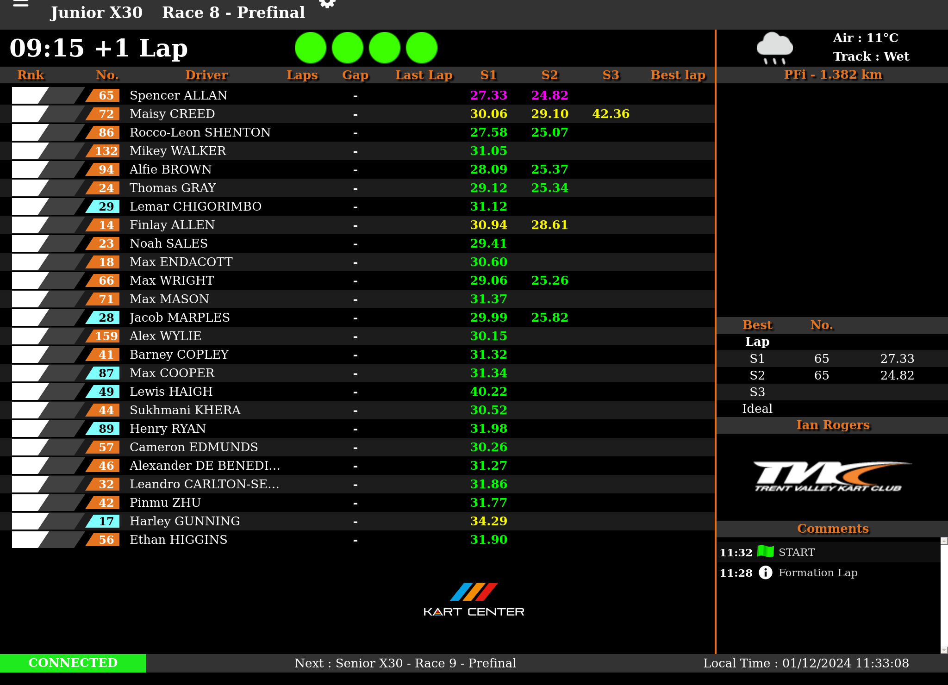Click the Trent Valley Kart Club logo
Image resolution: width=948 pixels, height=685 pixels.
pyautogui.click(x=832, y=477)
